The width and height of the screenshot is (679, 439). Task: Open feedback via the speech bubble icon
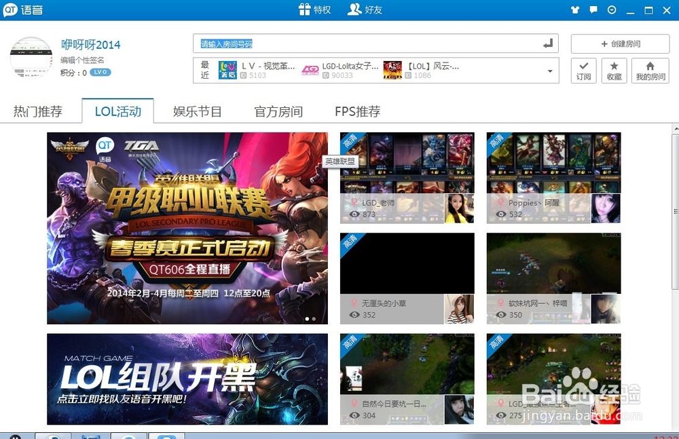click(x=593, y=9)
